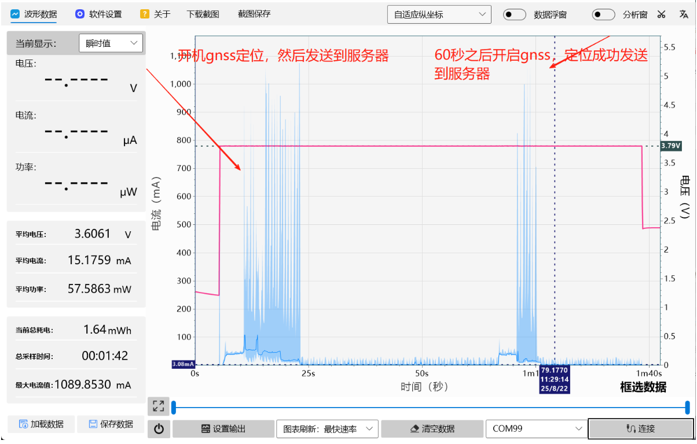Enable the 分析窗 analysis window toggle

pos(603,15)
